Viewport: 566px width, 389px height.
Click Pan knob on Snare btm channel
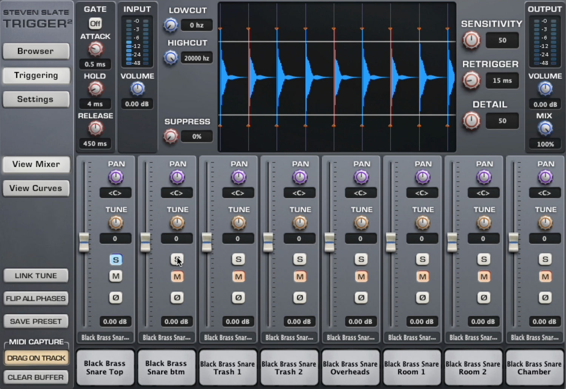(177, 177)
